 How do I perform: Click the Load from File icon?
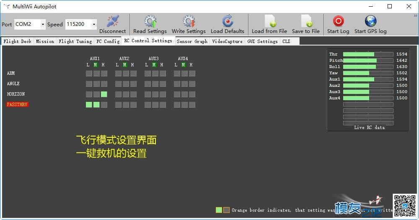(269, 21)
